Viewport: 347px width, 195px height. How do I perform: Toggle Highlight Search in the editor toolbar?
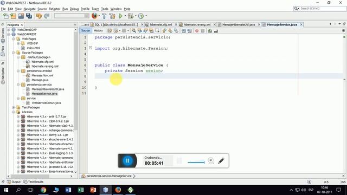point(151,31)
